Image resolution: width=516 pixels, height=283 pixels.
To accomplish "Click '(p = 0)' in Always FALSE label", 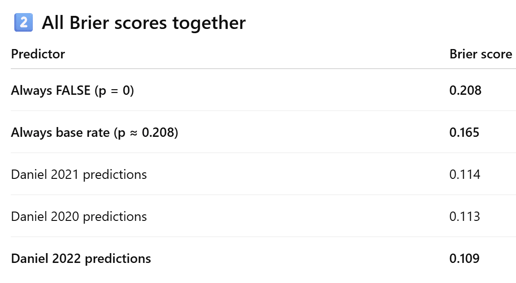I will [x=115, y=91].
